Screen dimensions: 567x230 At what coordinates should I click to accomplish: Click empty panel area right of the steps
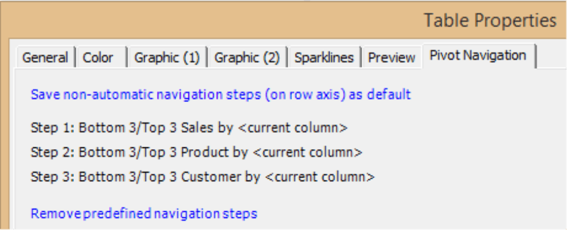(x=470, y=152)
